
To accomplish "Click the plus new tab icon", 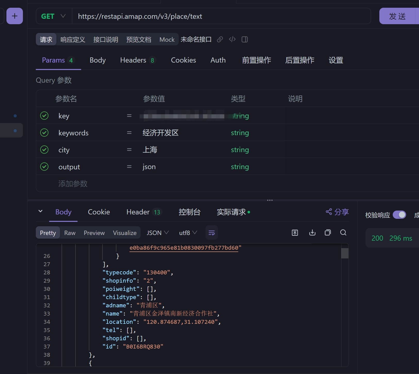I will click(x=15, y=16).
